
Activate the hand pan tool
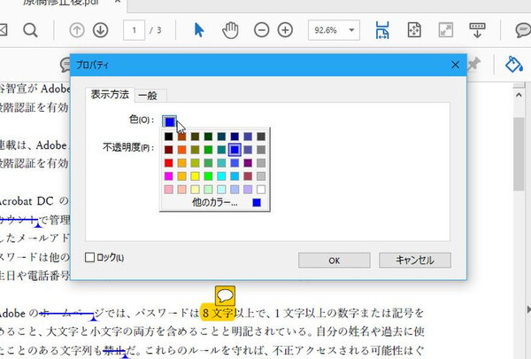(230, 30)
